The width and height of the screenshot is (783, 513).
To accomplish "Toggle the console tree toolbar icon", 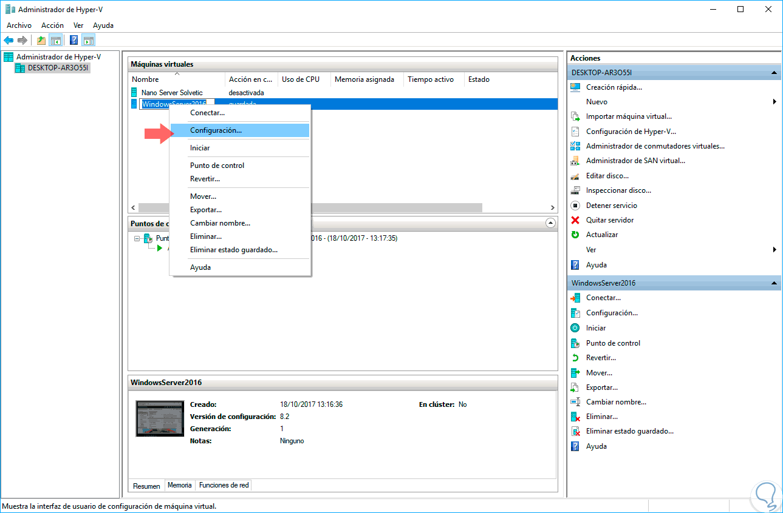I will coord(55,41).
